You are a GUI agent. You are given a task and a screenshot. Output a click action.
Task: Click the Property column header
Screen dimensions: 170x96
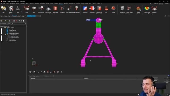(57, 78)
